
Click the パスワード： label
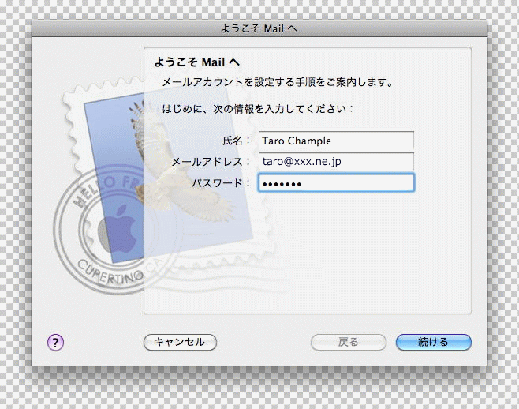221,182
